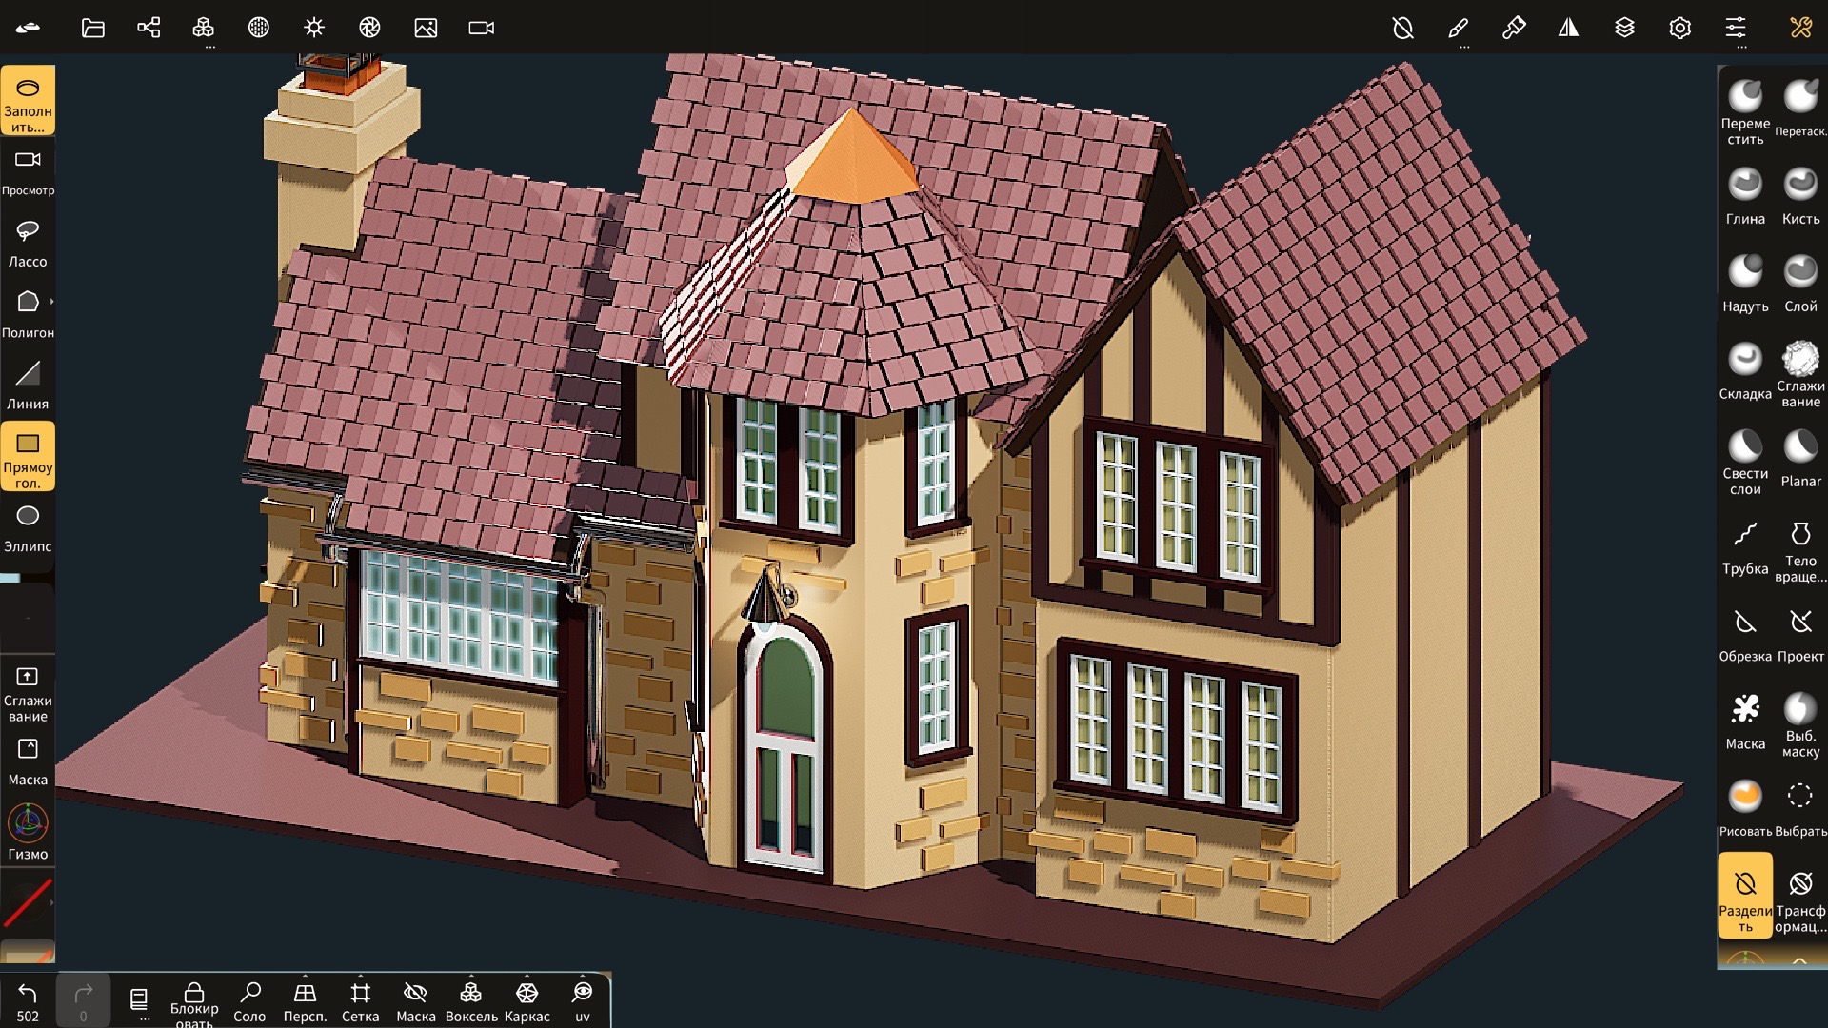Image resolution: width=1828 pixels, height=1028 pixels.
Task: Open the layers stack menu
Action: tap(1624, 28)
